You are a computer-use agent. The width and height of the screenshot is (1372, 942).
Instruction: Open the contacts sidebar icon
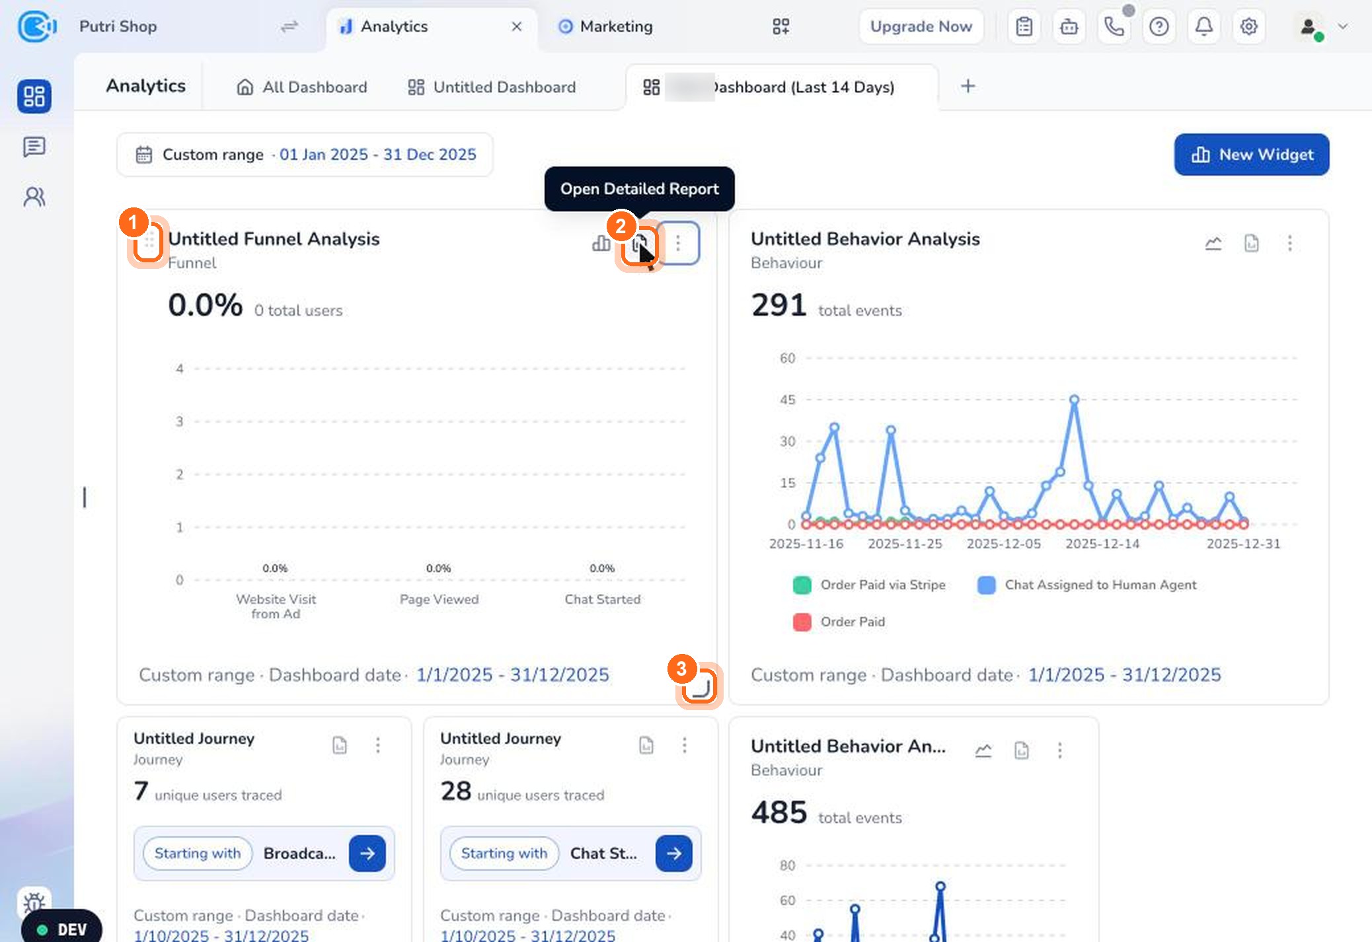coord(34,197)
